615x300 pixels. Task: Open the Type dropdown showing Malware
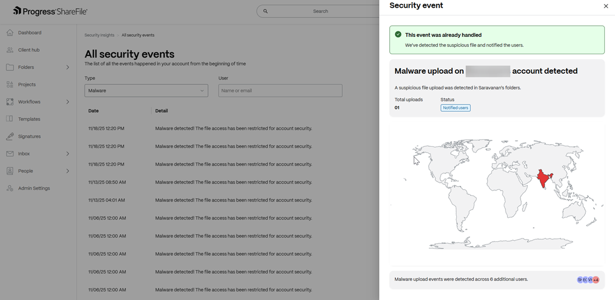coord(146,91)
